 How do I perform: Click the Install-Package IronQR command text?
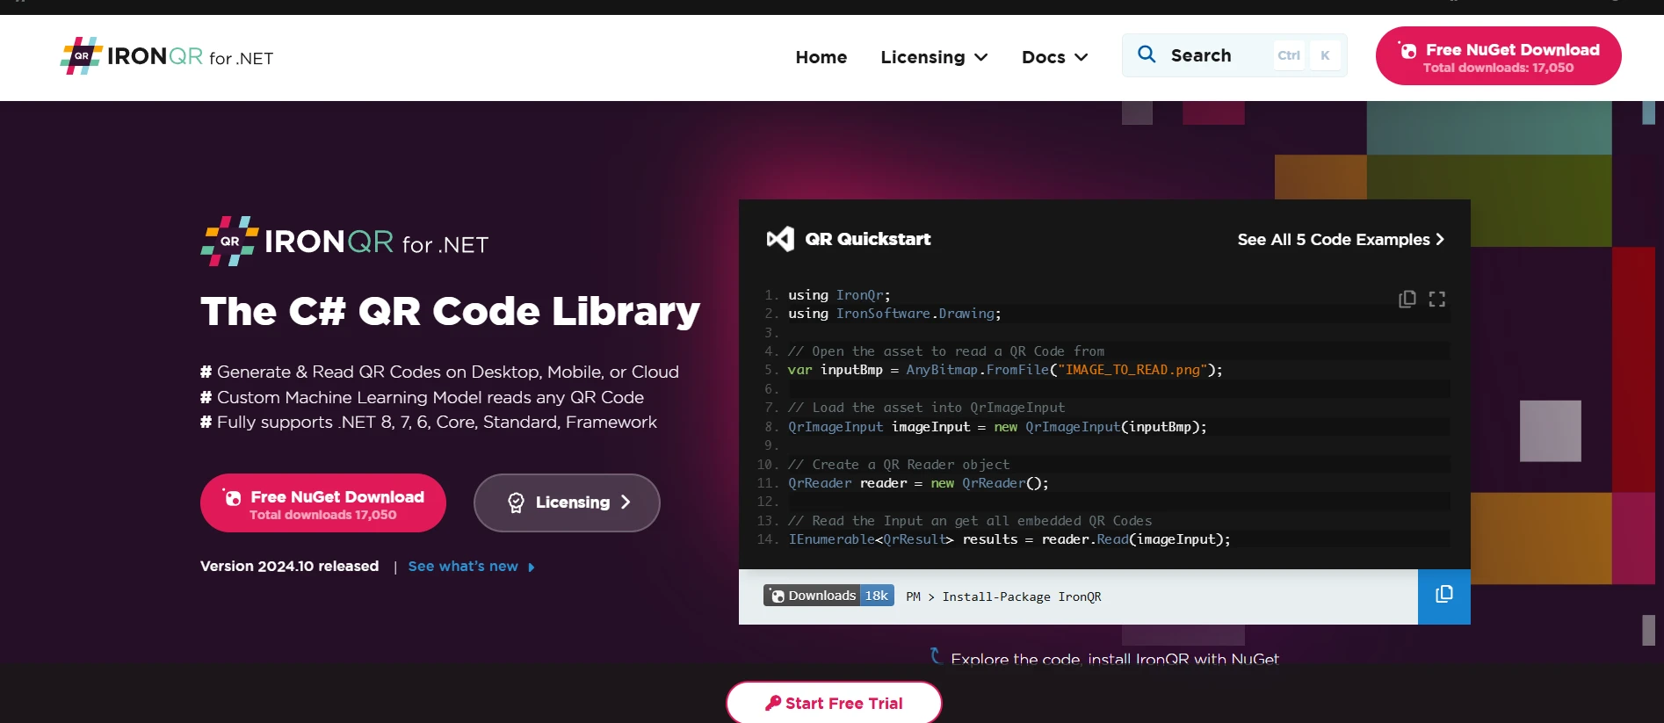point(1021,596)
